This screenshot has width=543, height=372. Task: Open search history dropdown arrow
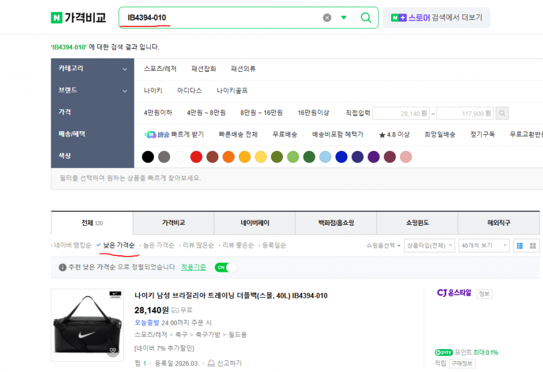[343, 18]
